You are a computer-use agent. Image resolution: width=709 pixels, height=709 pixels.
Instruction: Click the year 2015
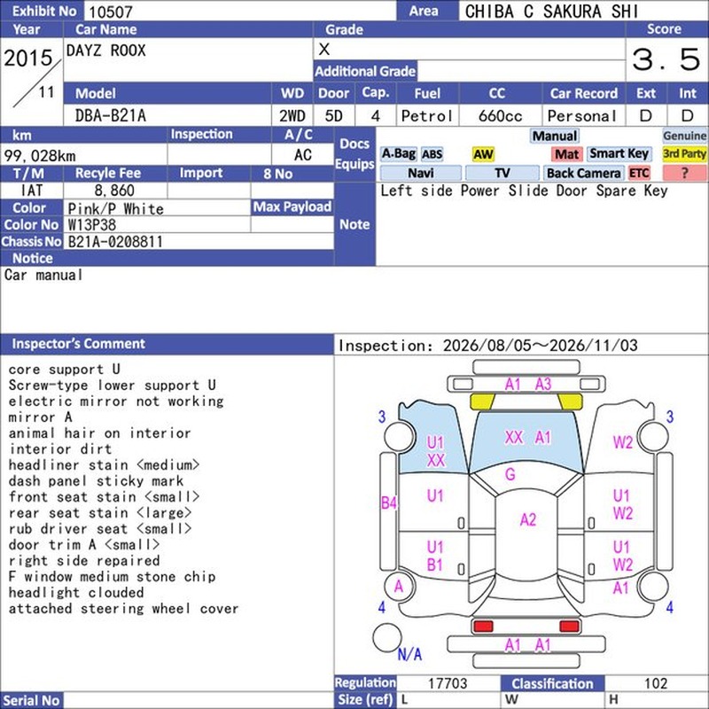click(x=28, y=58)
